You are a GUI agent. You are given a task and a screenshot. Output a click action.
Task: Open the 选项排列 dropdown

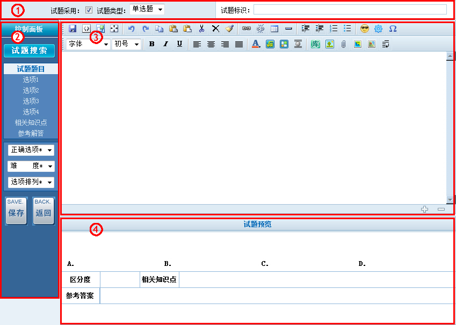31,182
